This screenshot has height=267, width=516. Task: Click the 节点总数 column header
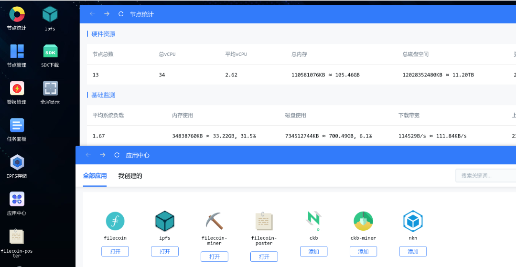point(103,54)
